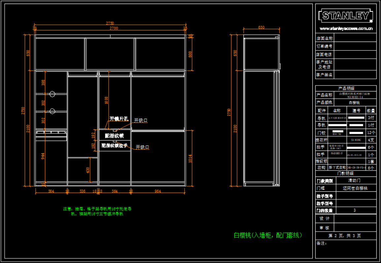Select the door count value 3

click(x=355, y=210)
